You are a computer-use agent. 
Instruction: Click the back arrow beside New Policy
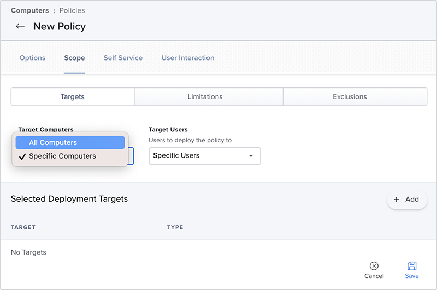(20, 26)
